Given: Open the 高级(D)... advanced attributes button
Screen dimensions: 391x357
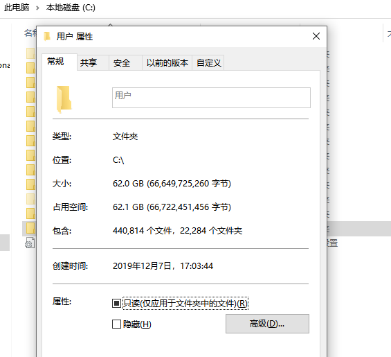Looking at the screenshot, I should [x=267, y=324].
